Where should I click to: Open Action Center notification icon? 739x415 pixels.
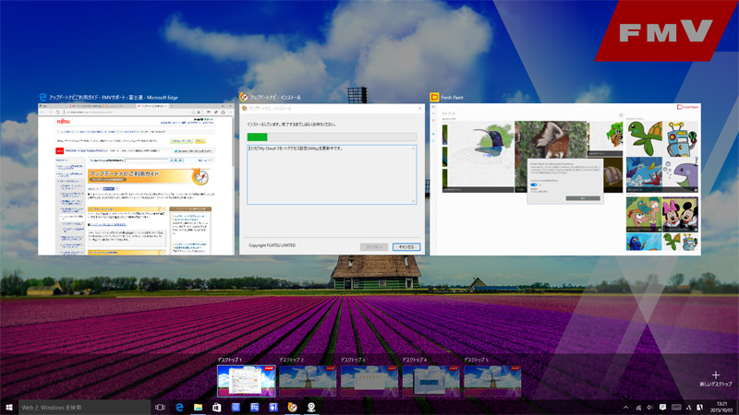[x=662, y=407]
